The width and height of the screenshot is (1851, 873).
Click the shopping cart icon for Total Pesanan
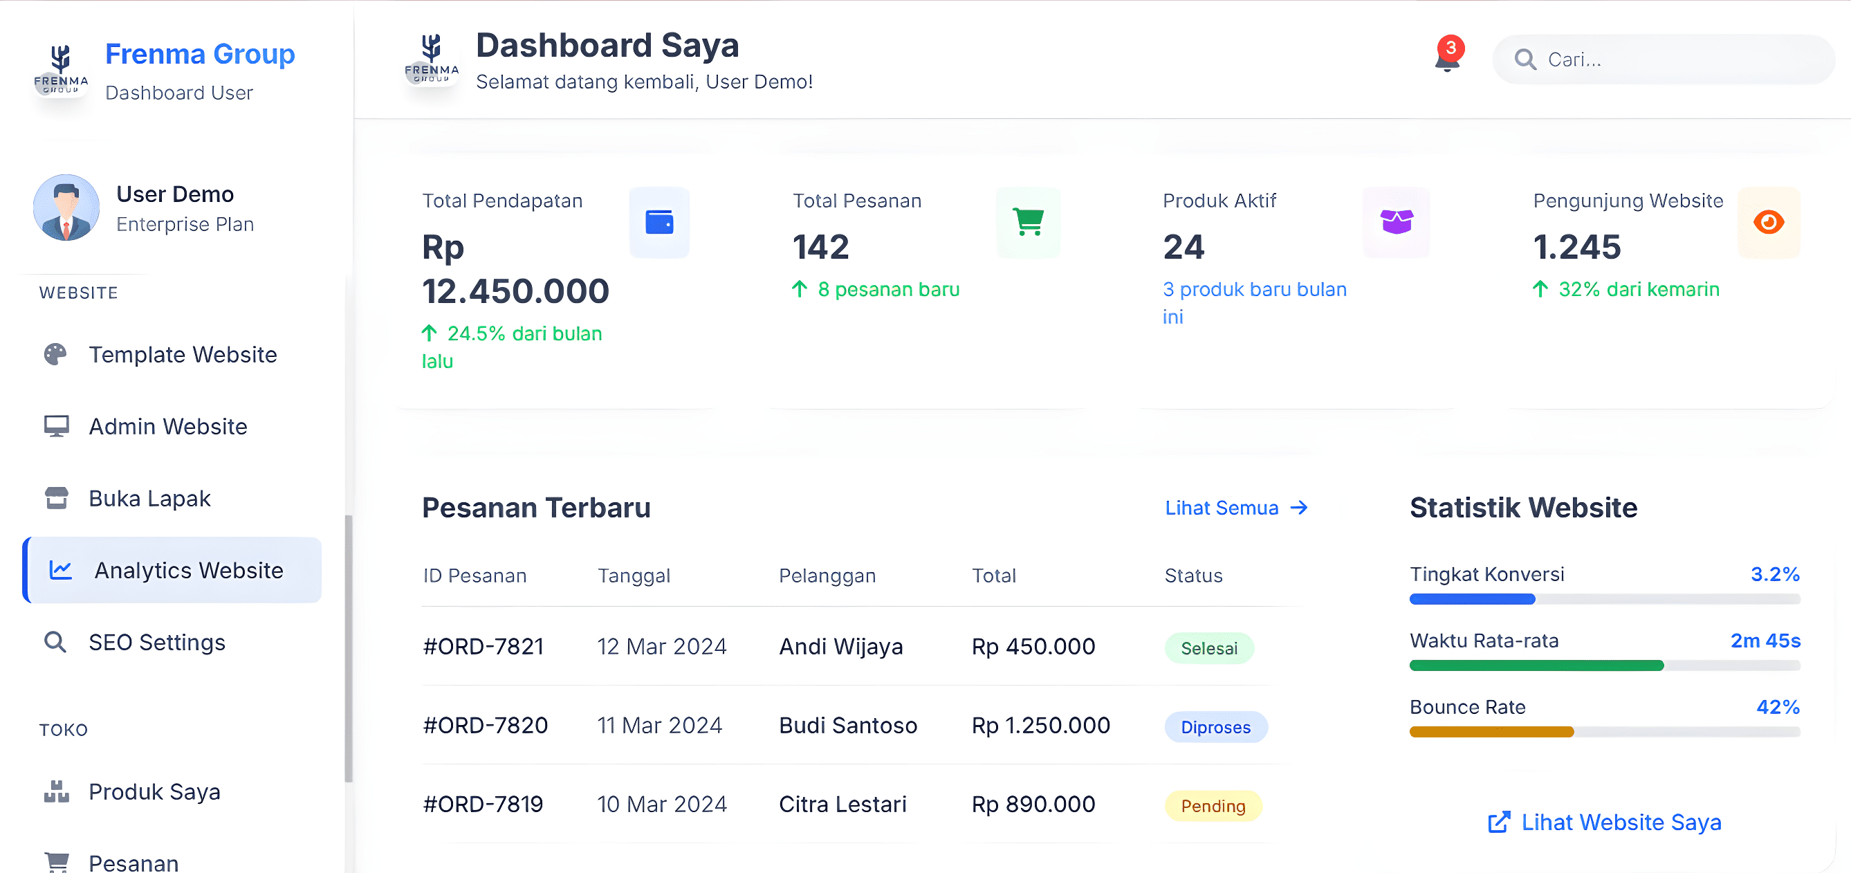point(1028,222)
